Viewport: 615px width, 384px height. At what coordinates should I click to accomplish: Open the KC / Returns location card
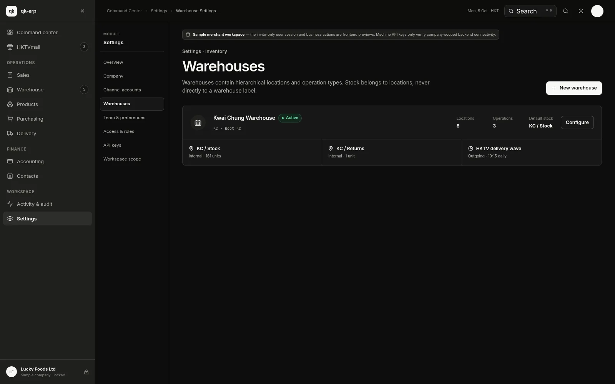(392, 152)
